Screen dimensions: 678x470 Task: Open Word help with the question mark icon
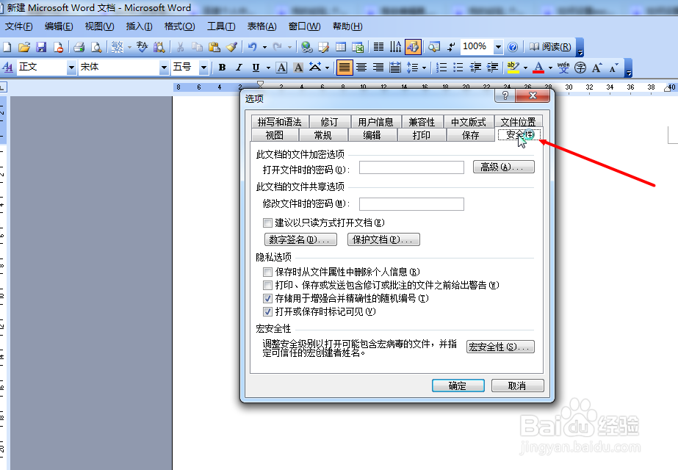[x=513, y=47]
